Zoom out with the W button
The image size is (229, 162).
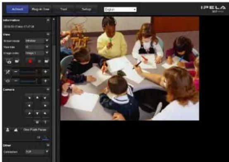[x=37, y=122]
